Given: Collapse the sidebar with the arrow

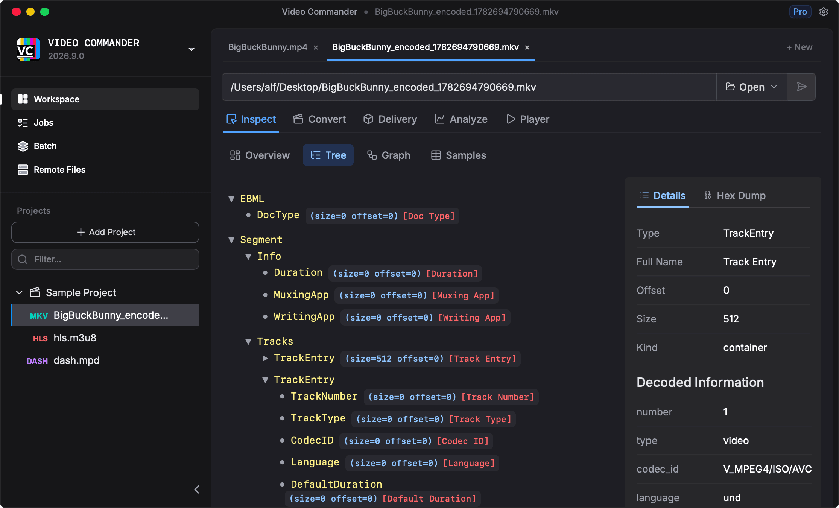Looking at the screenshot, I should [197, 489].
